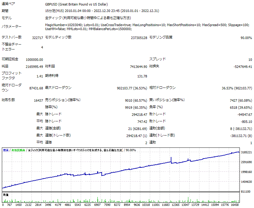The image size is (254, 208).
Task: Click profit factor value 1.41
Action: pos(40,76)
